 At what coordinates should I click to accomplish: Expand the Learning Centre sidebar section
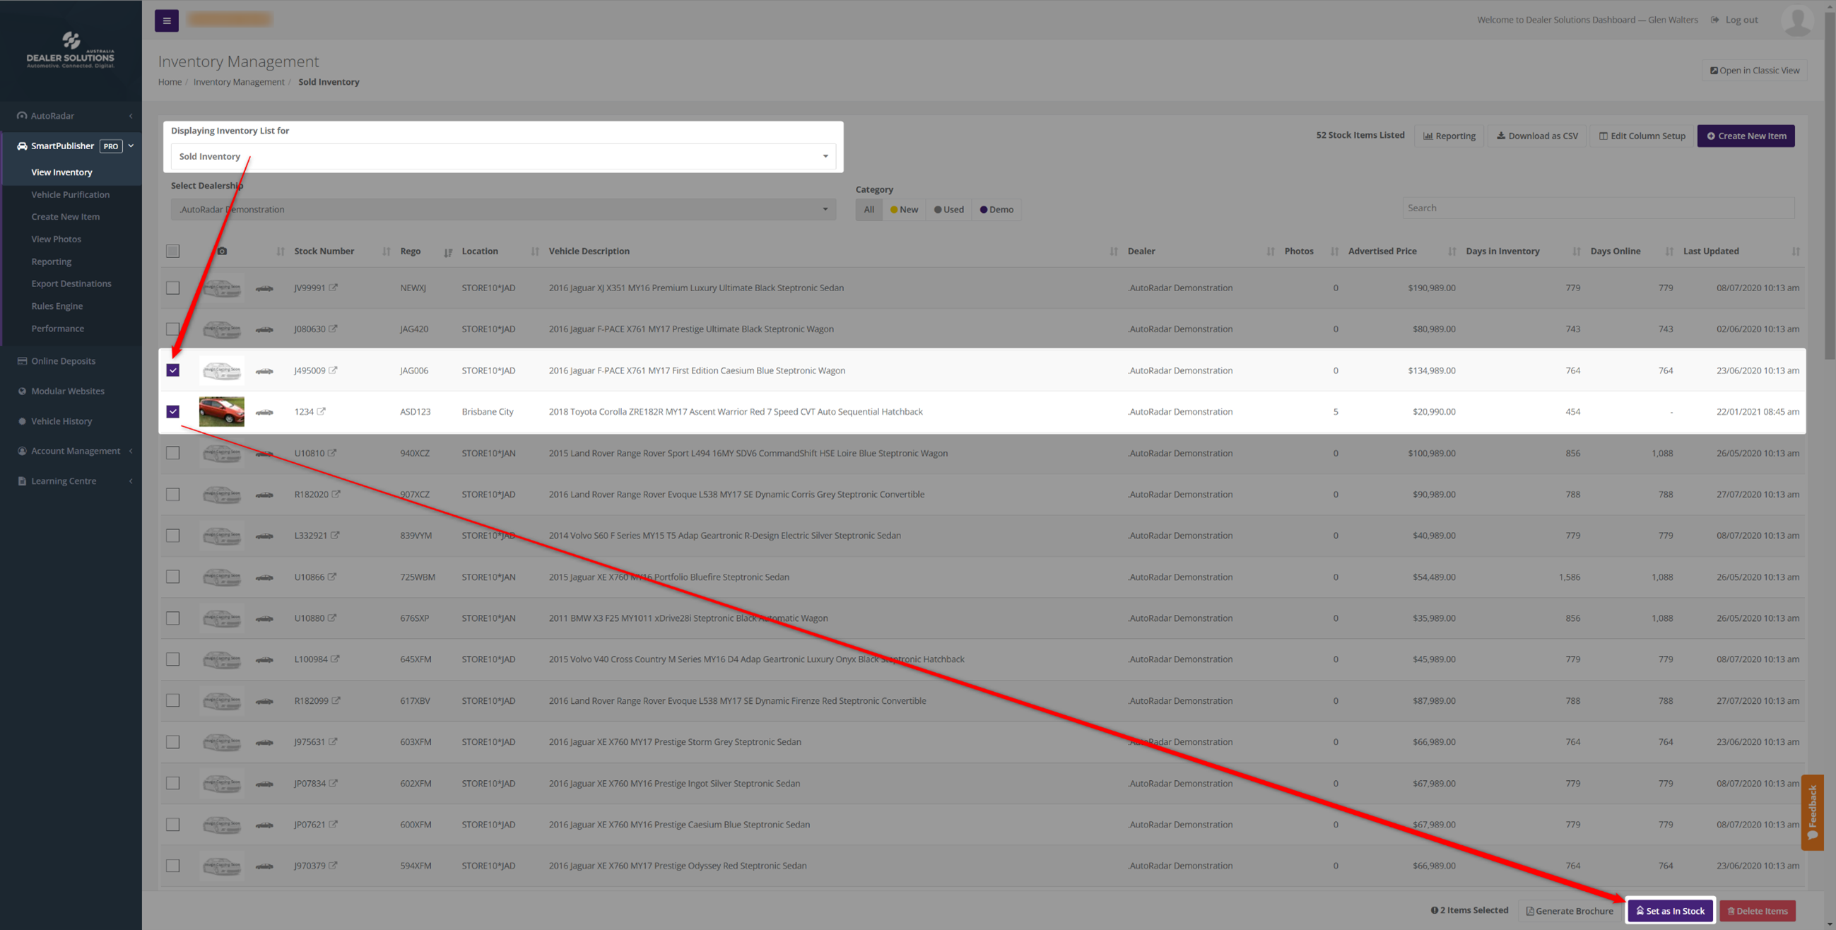point(71,481)
